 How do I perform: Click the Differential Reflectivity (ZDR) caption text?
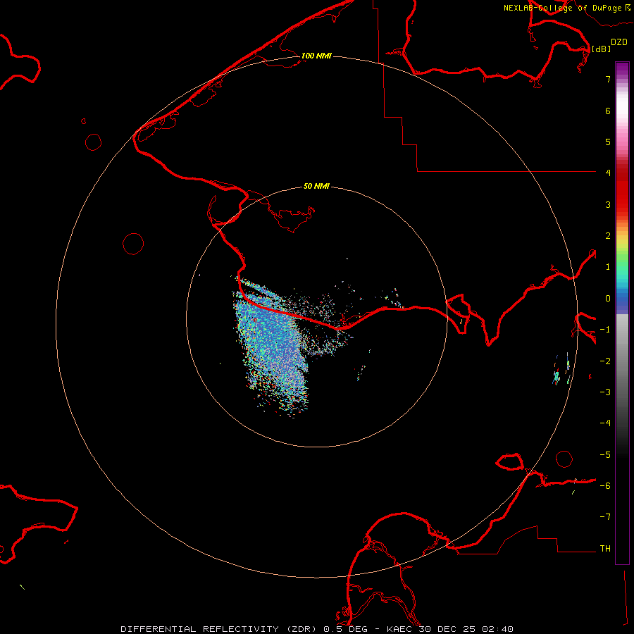[x=220, y=629]
